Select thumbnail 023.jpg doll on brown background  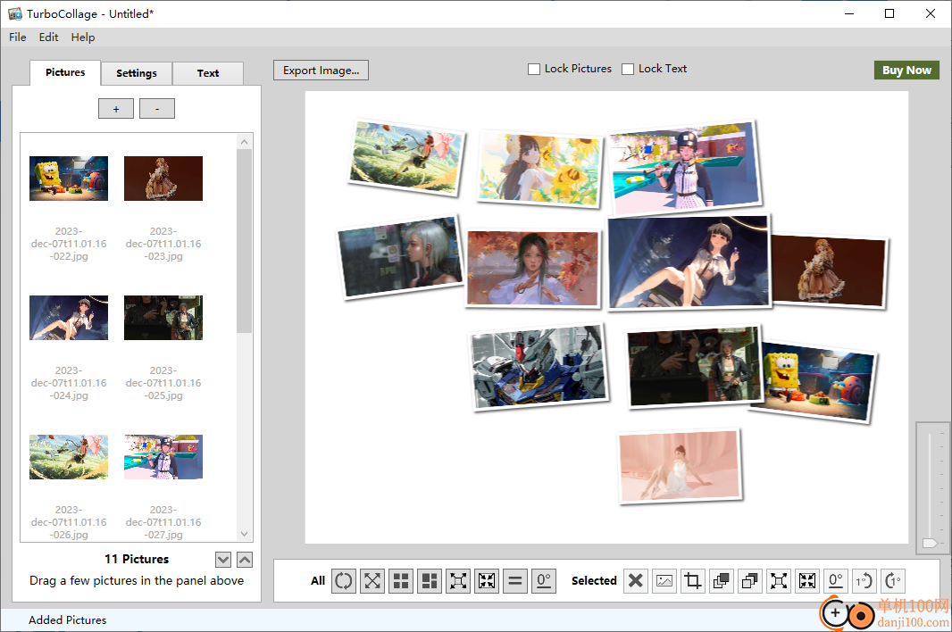[163, 179]
